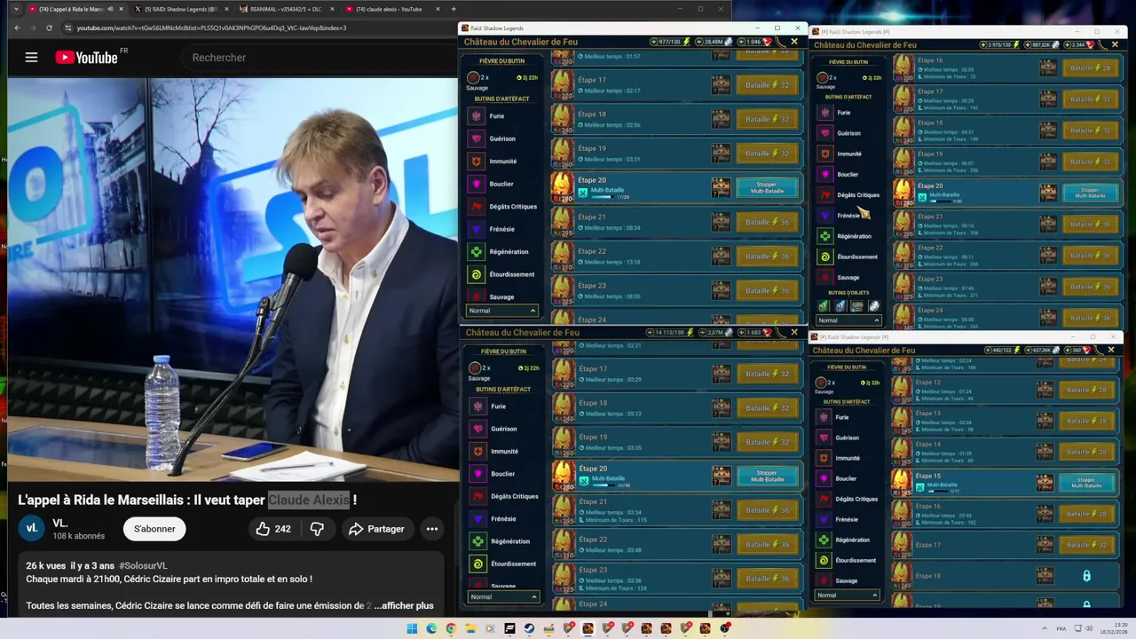Reload the browser page
Image resolution: width=1136 pixels, height=639 pixels.
click(49, 28)
